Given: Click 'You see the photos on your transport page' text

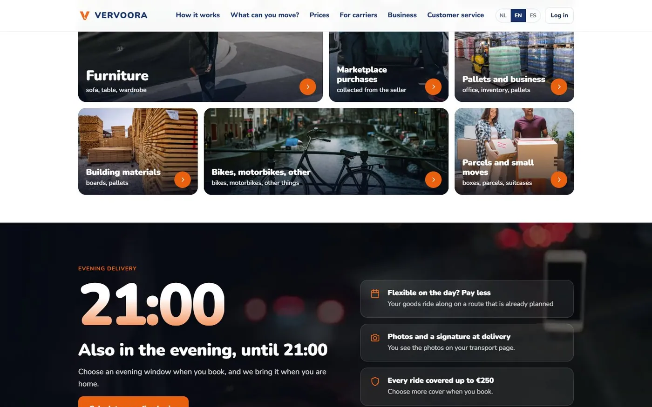Looking at the screenshot, I should [x=451, y=347].
